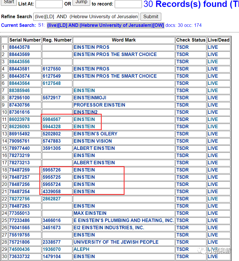Click LIVE link for serial 88443564 row

tap(213, 83)
